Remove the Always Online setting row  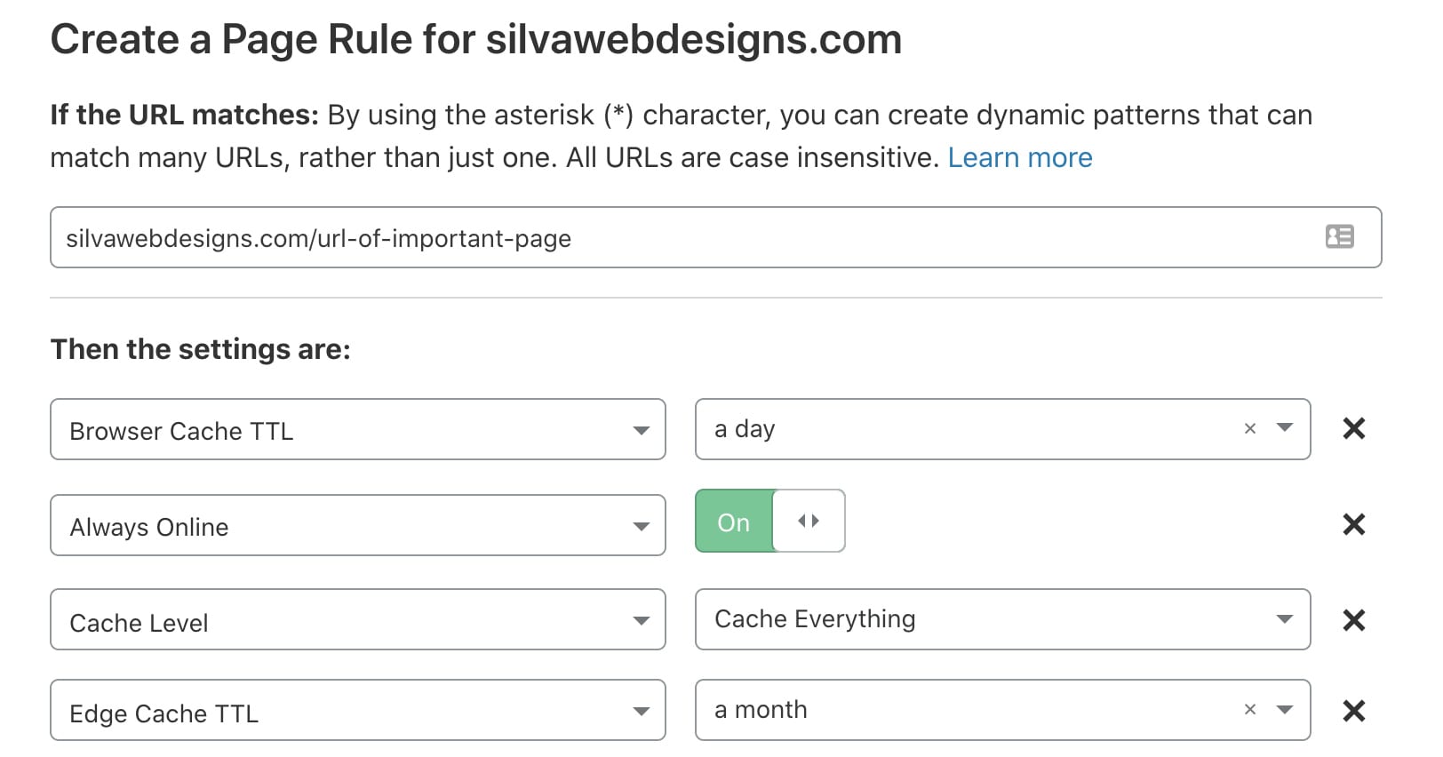(x=1353, y=525)
